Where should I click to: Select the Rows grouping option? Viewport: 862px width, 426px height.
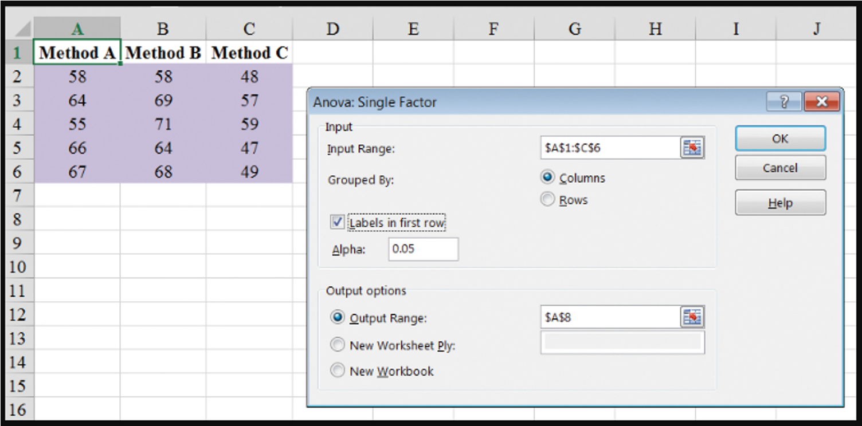(547, 199)
